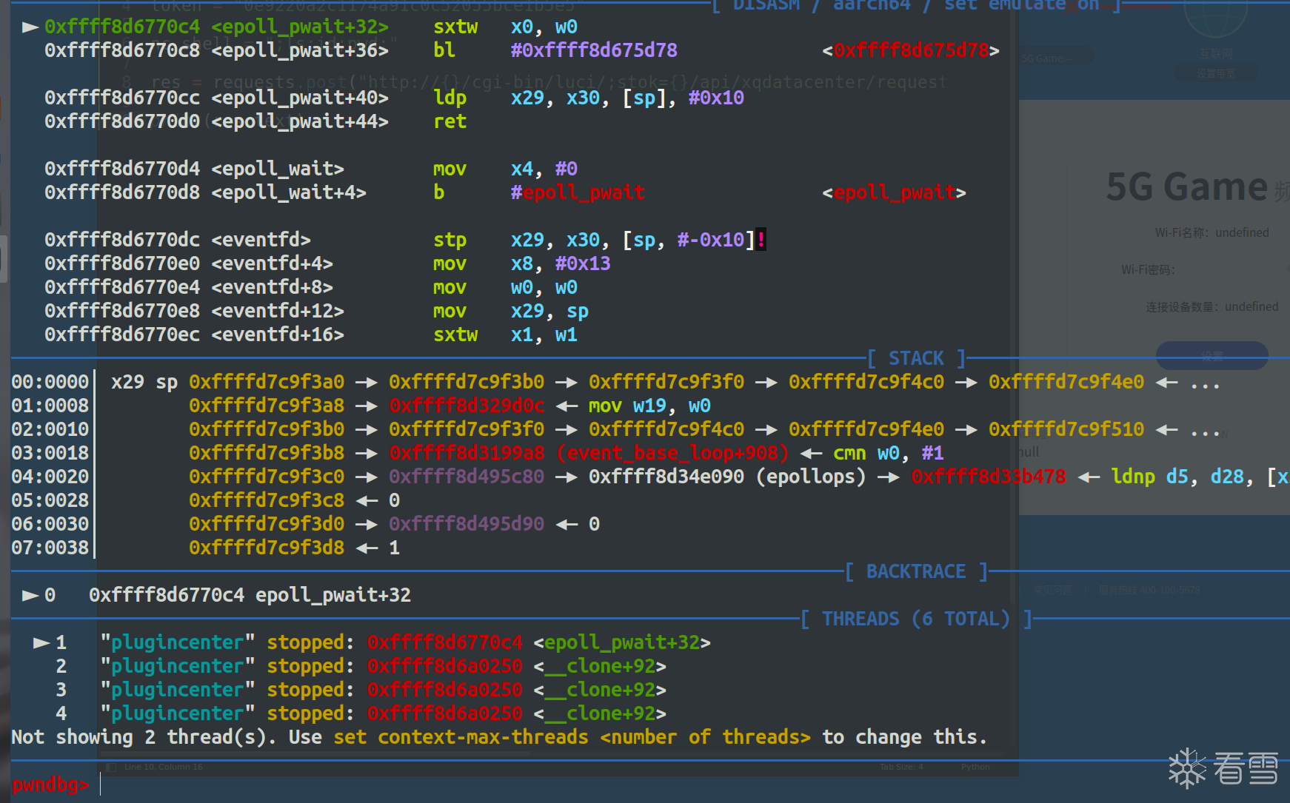Click the current-instruction arrow beside epoll_pwait+32
Viewport: 1290px width, 803px height.
tap(30, 27)
